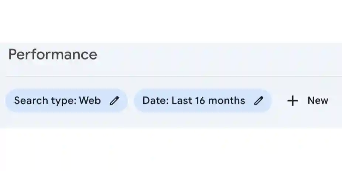The height and width of the screenshot is (171, 342).
Task: Click the plus icon beside New
Action: click(x=293, y=101)
